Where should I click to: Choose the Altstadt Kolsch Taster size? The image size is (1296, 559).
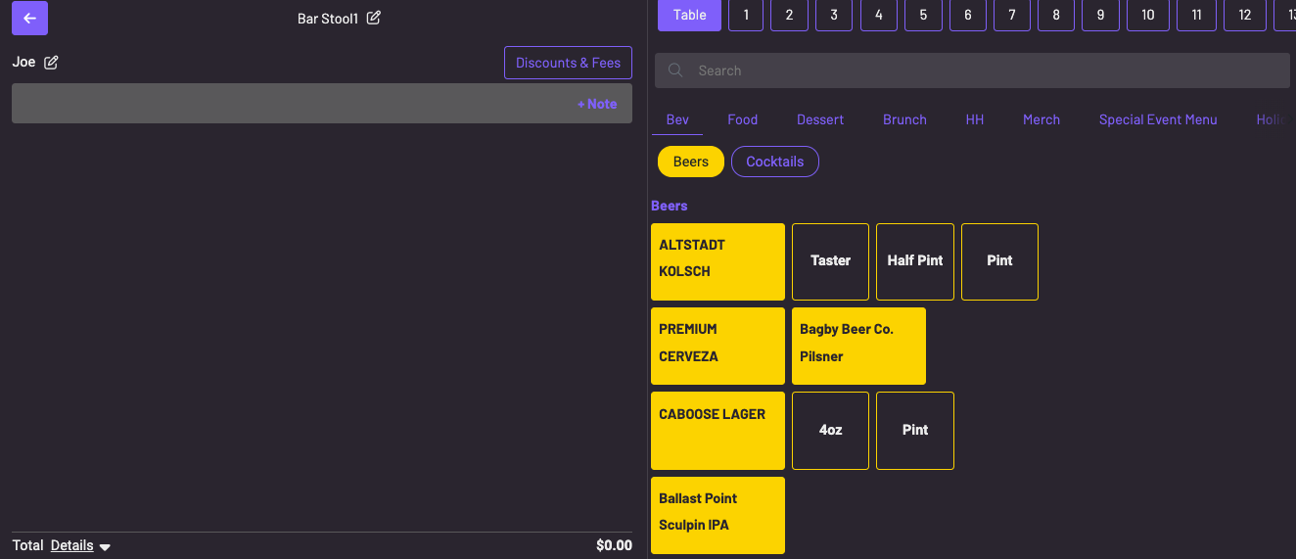pyautogui.click(x=830, y=261)
